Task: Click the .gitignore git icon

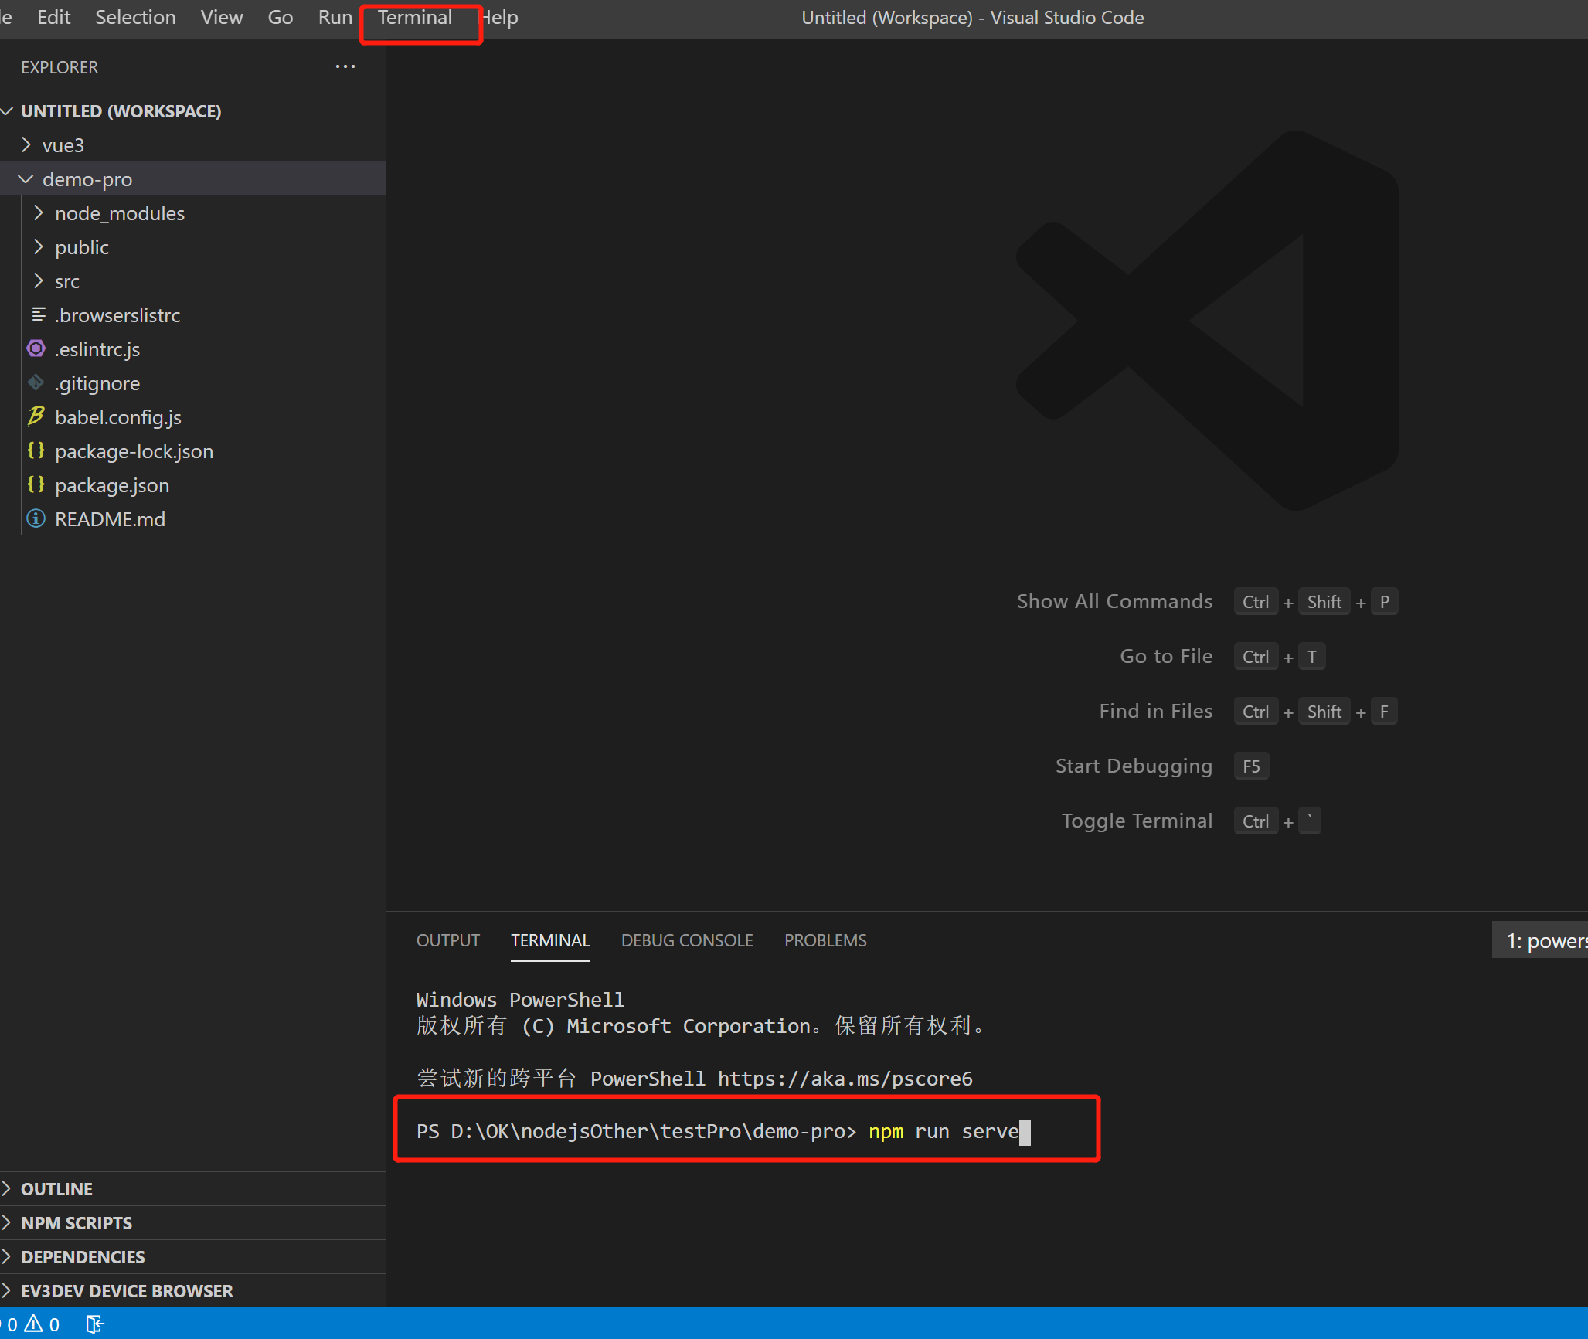Action: (36, 382)
